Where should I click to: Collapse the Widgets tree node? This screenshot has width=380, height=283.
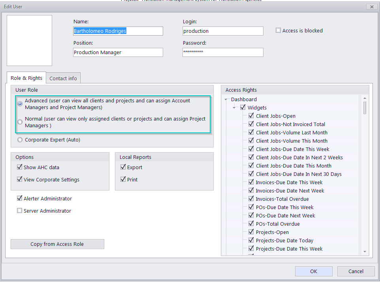point(234,108)
